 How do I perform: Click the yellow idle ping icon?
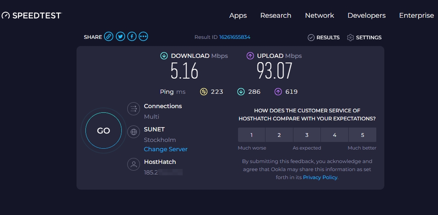pyautogui.click(x=204, y=92)
